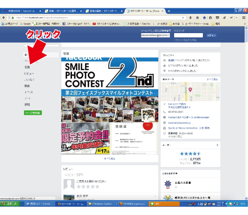This screenshot has height=215, width=248.
Task: Open the 限定予約会 photo thumbnail
Action: [85, 138]
